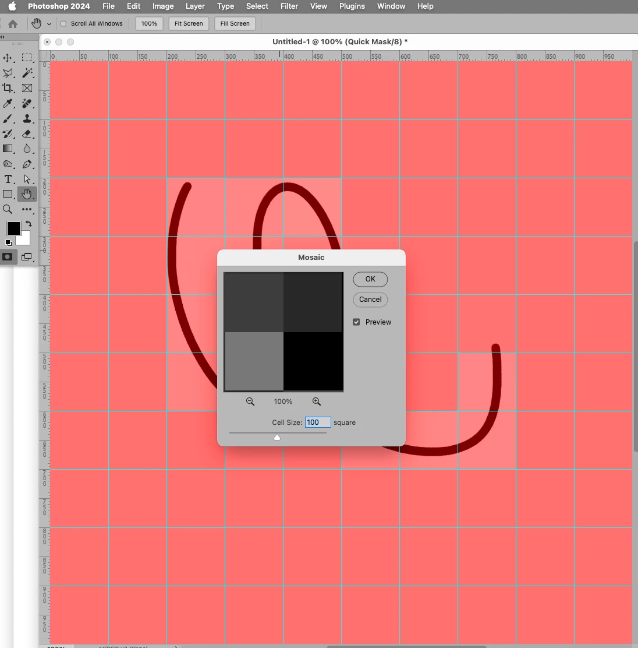Cancel the Mosaic dialog
This screenshot has height=648, width=638.
point(370,299)
